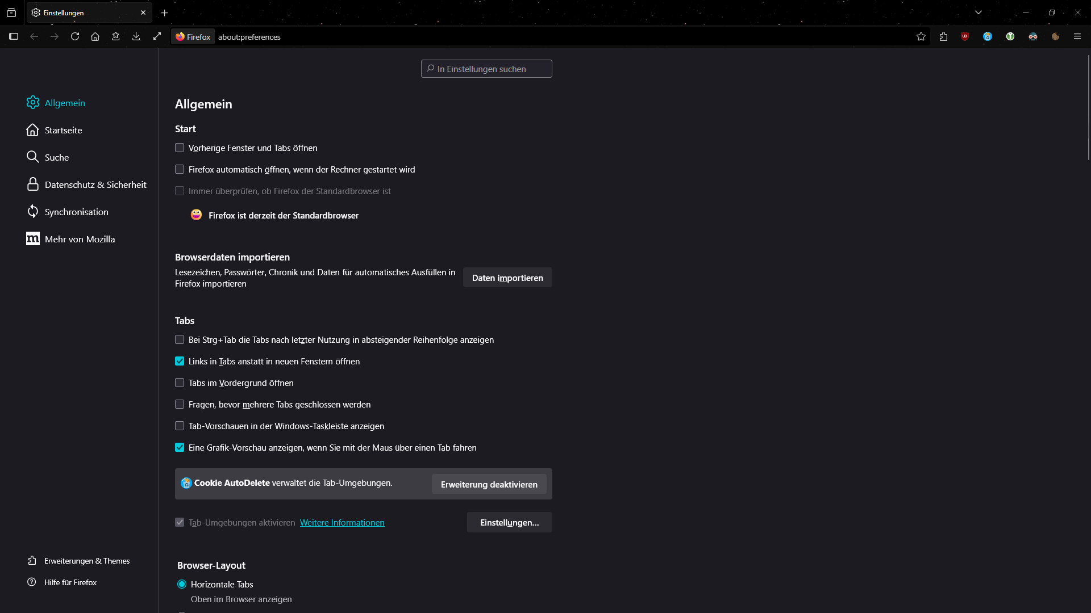Click the uBlock Origin extension icon
The height and width of the screenshot is (613, 1091).
point(965,36)
